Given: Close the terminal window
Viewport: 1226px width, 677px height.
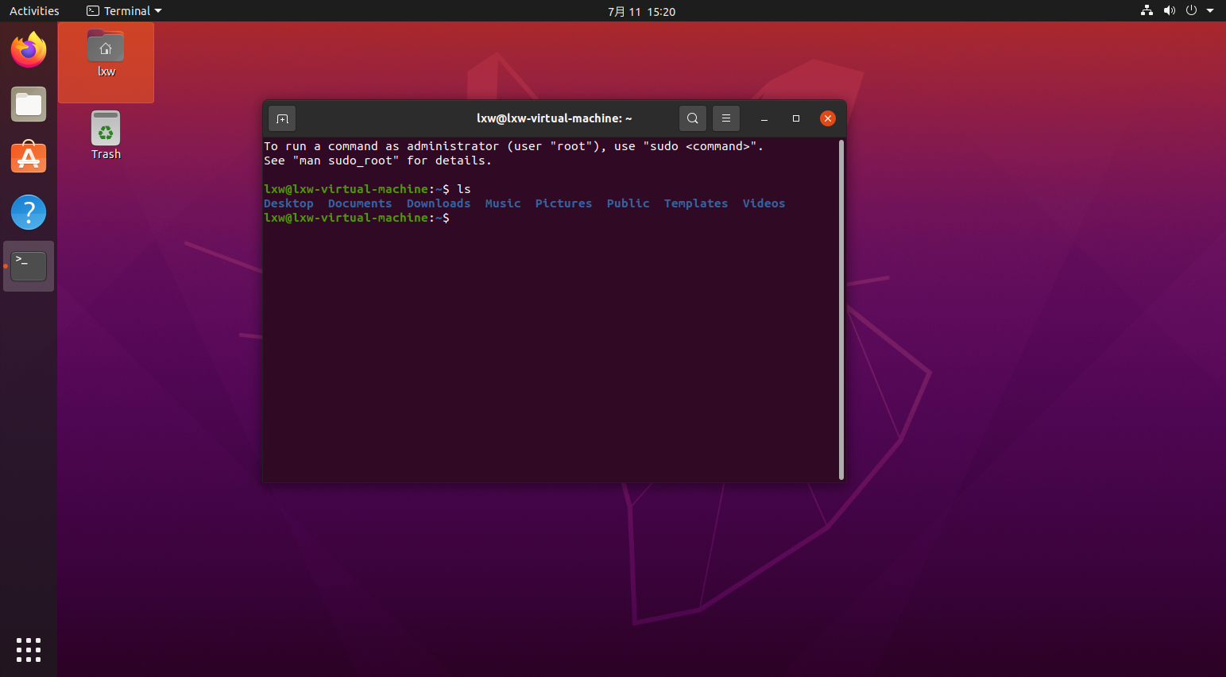Looking at the screenshot, I should pyautogui.click(x=828, y=118).
